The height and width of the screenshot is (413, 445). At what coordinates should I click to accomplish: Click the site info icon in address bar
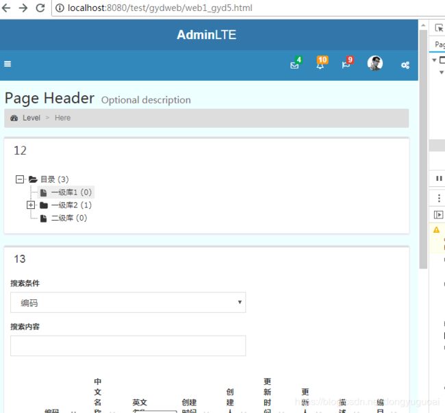[60, 8]
